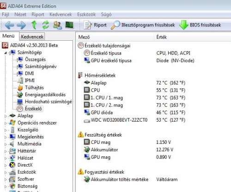Open the Eszközök menu
Viewport: 231px width, 192px height.
(86, 14)
